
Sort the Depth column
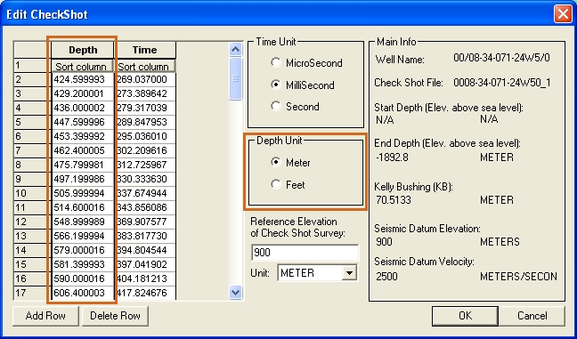tap(82, 66)
